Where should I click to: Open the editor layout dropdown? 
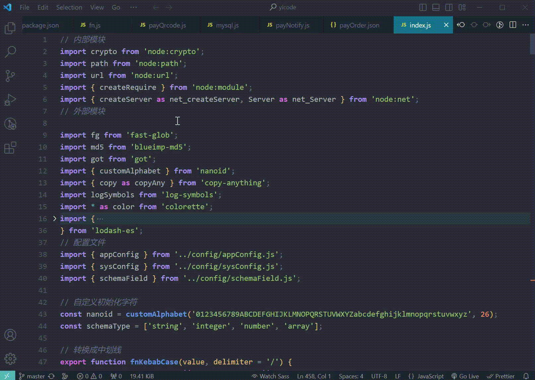(x=462, y=7)
